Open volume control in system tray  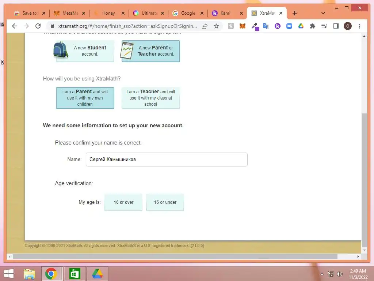[339, 274]
